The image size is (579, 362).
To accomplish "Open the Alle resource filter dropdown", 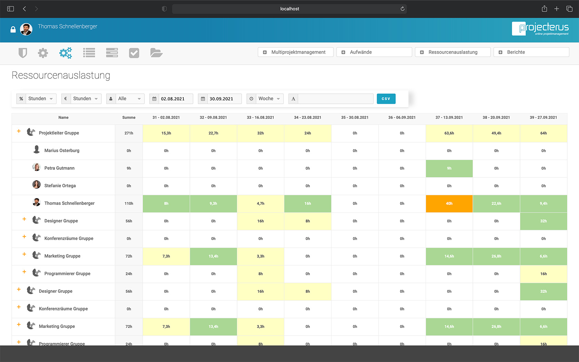I will pyautogui.click(x=129, y=99).
